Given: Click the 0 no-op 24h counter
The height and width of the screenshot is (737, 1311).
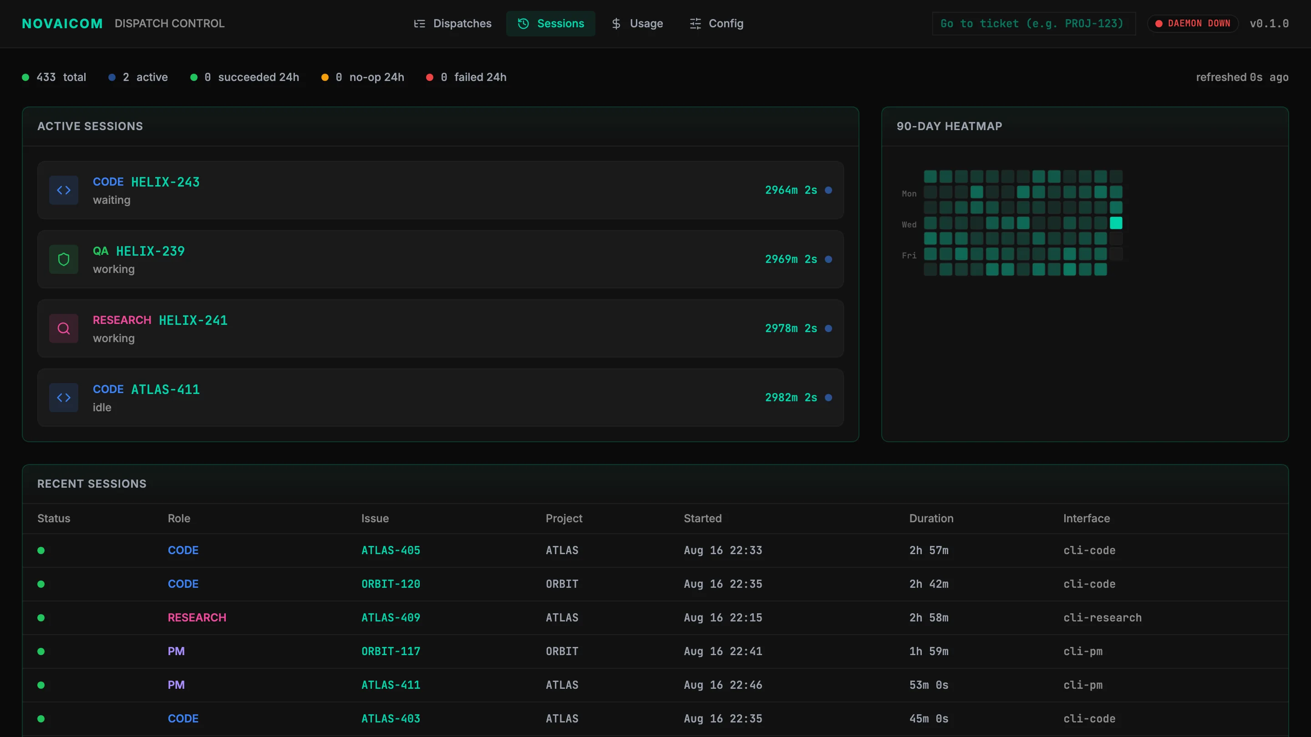Looking at the screenshot, I should [x=363, y=77].
